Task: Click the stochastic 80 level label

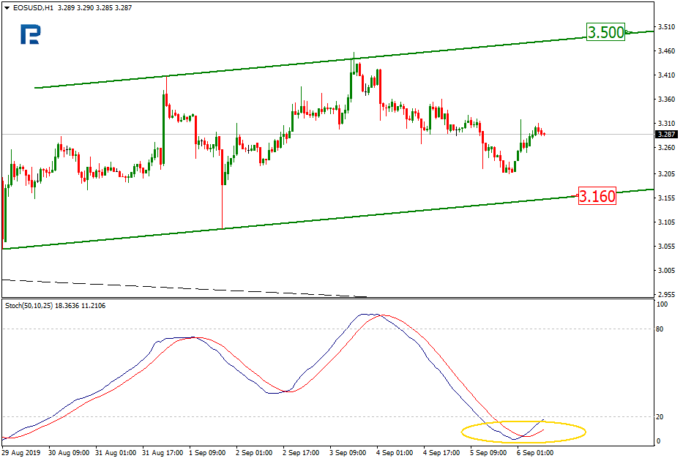Action: pos(660,329)
